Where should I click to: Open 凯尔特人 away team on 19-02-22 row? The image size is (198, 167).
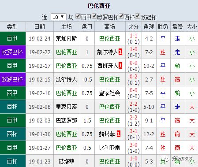(108, 52)
